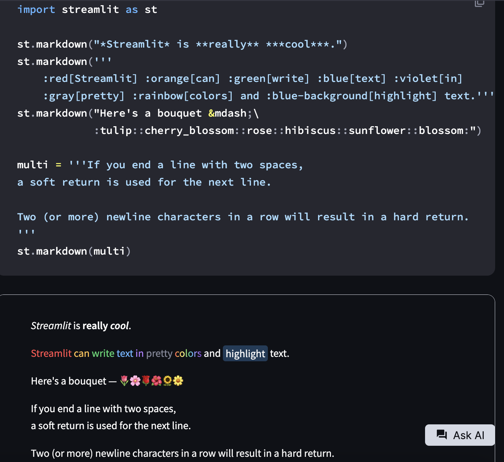This screenshot has width=504, height=462.
Task: Click rendered line 'If you end a line with two spaces,'
Action: point(104,409)
